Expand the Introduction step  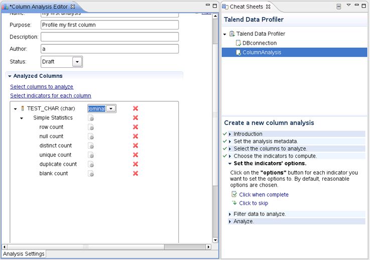point(230,134)
